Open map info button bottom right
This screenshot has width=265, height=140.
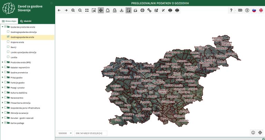[x=253, y=132]
